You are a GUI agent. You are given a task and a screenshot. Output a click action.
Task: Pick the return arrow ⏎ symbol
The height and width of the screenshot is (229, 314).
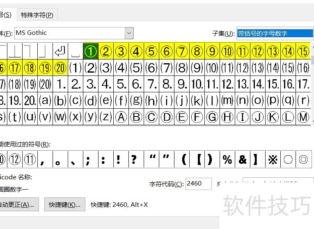click(60, 51)
